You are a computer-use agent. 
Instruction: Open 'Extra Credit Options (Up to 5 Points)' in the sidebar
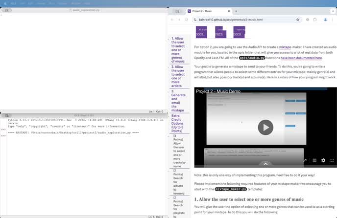point(177,123)
